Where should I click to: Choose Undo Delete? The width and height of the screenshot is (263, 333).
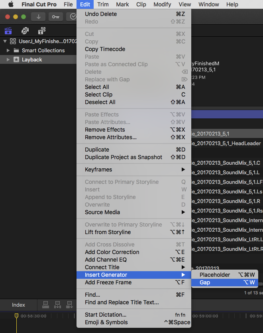point(134,14)
